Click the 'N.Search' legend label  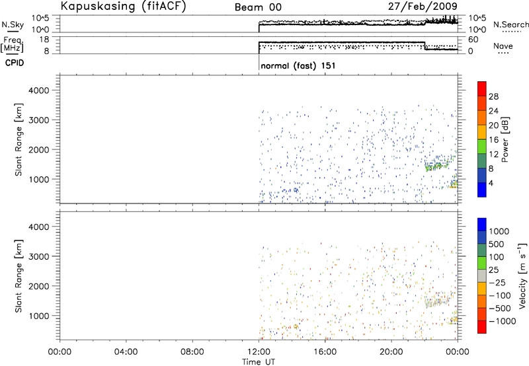(510, 24)
